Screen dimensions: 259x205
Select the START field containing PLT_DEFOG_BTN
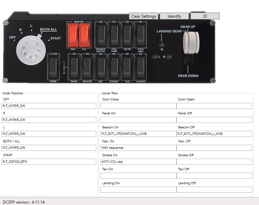coord(49,162)
